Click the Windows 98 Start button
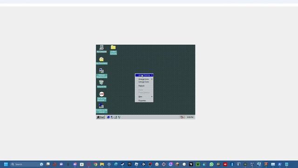 point(101,117)
